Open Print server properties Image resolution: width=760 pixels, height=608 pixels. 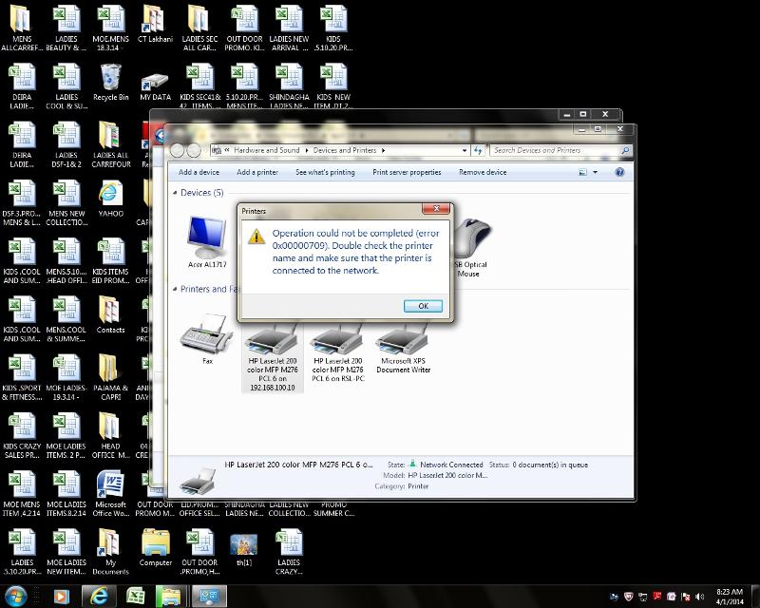407,172
